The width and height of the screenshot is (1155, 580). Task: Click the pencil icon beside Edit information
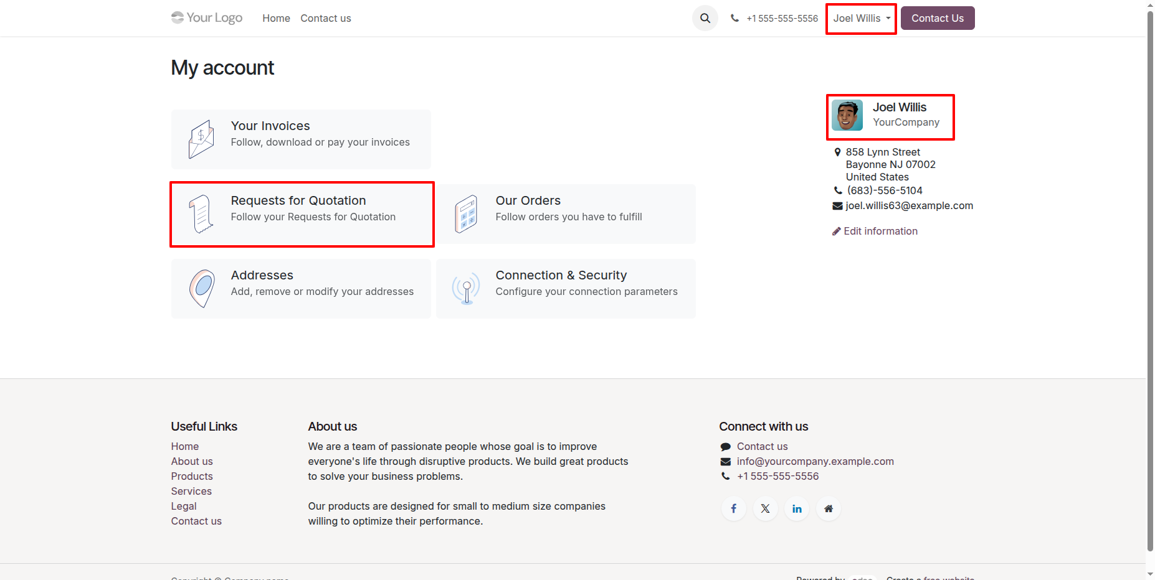pos(837,232)
